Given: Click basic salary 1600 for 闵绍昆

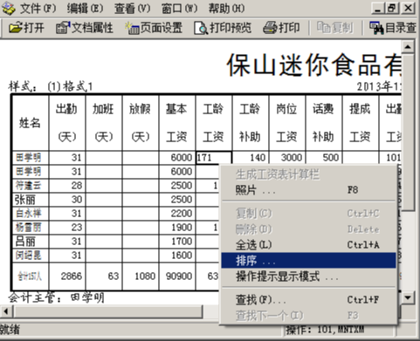Looking at the screenshot, I should [x=182, y=256].
